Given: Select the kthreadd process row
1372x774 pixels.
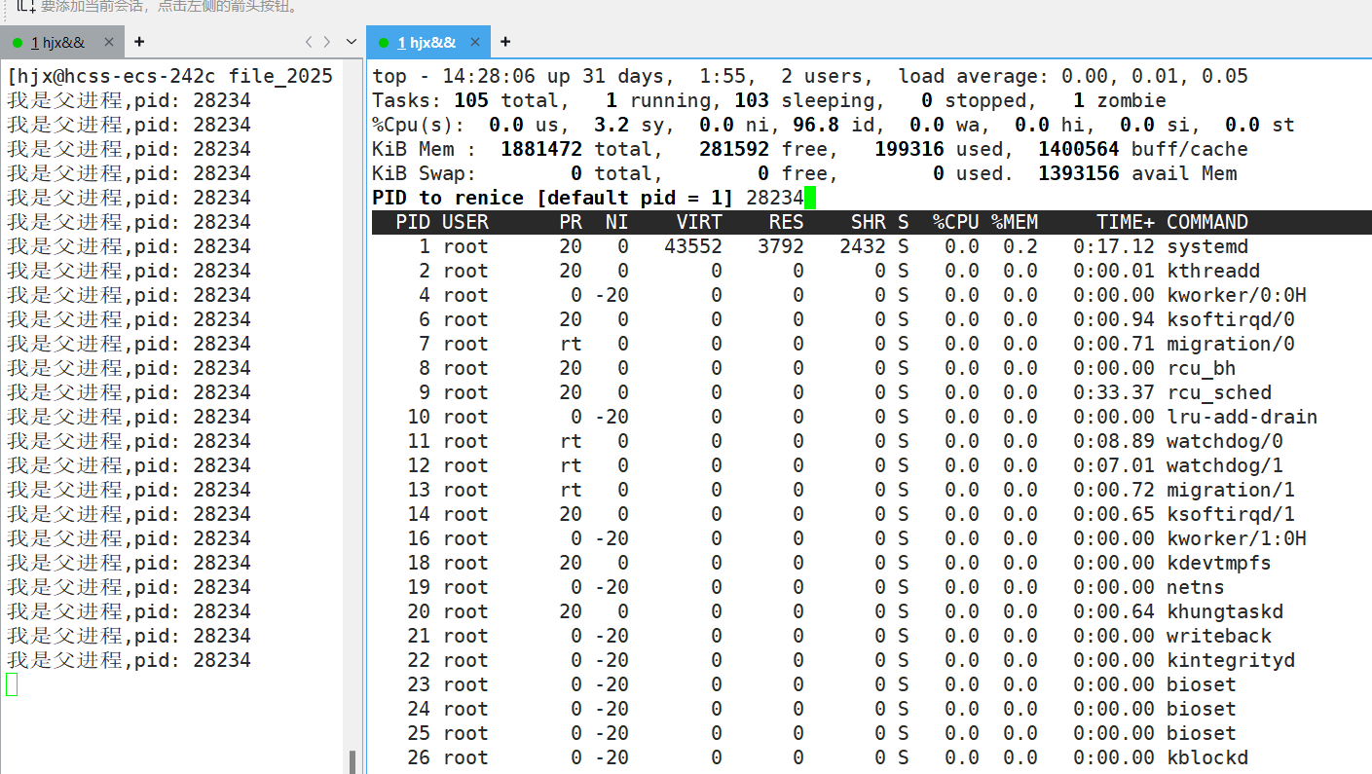Looking at the screenshot, I should 871,271.
